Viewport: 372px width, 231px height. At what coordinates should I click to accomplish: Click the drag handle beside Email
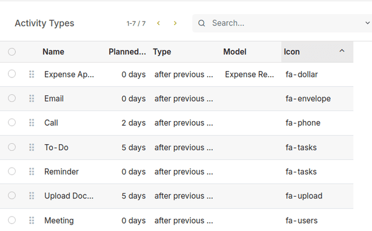pos(31,98)
